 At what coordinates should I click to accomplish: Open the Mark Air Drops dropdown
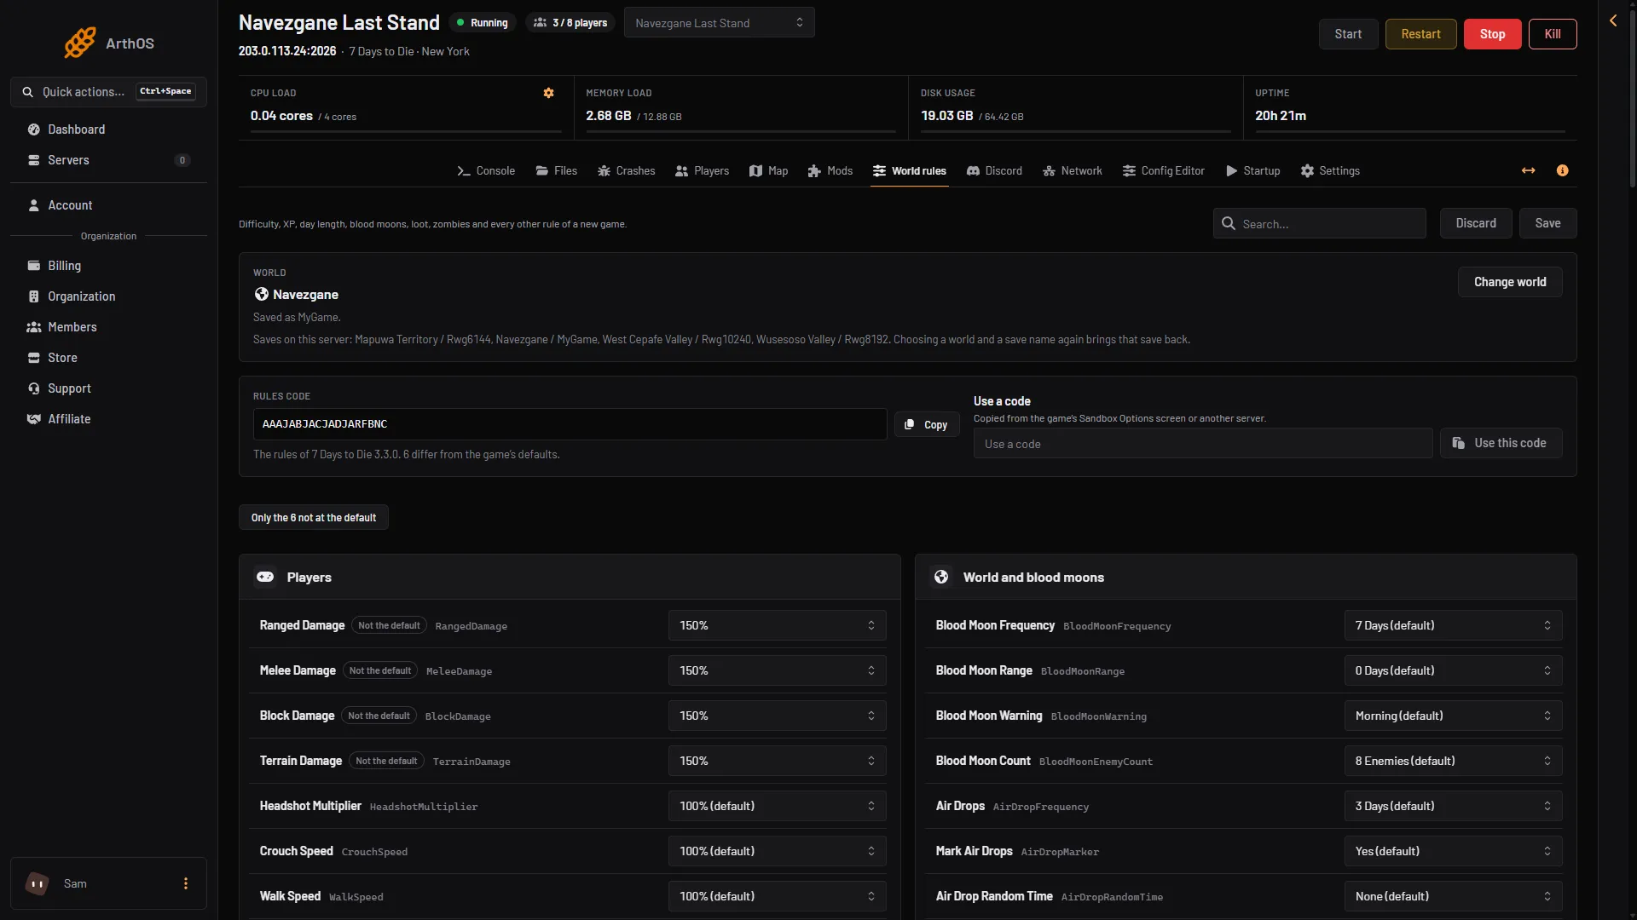click(1453, 851)
